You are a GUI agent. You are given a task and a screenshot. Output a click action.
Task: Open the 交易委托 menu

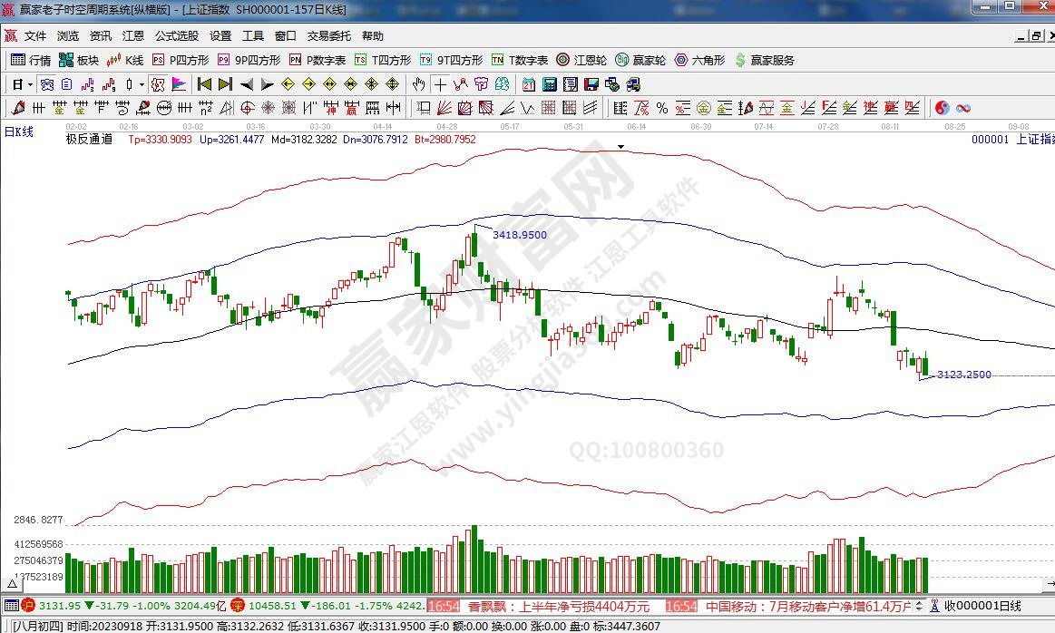coord(328,36)
